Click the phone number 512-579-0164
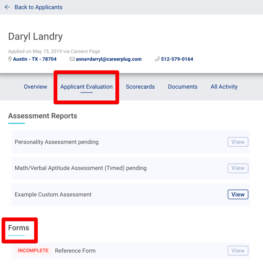 (x=177, y=59)
